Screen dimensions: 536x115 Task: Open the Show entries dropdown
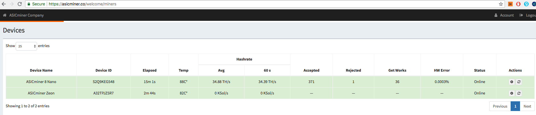pos(26,46)
